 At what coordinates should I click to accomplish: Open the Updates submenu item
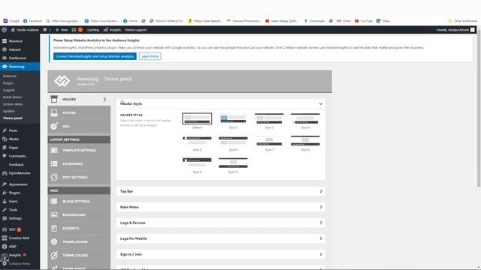[9, 111]
